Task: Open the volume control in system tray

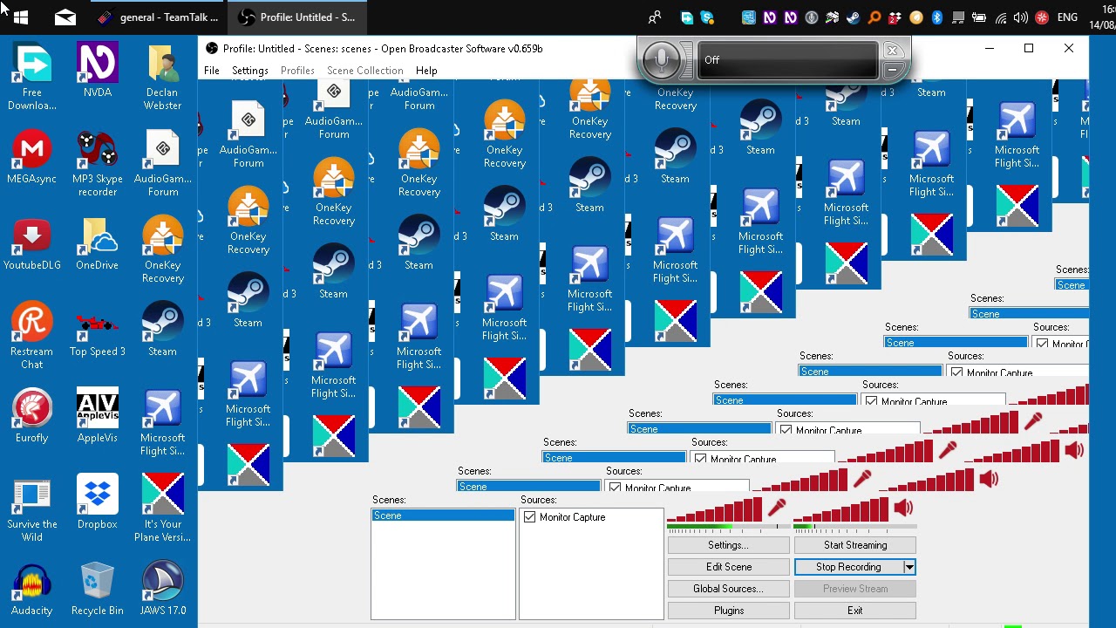Action: 1021,17
